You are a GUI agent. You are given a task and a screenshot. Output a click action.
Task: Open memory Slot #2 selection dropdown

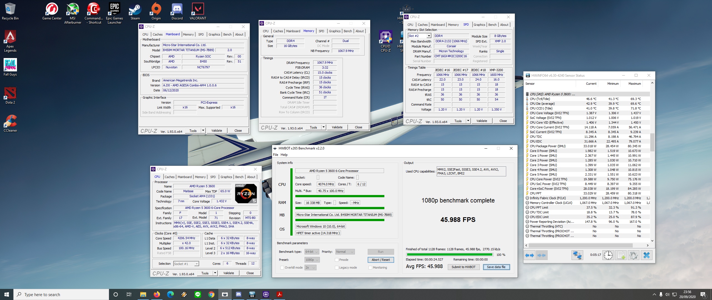pyautogui.click(x=419, y=36)
